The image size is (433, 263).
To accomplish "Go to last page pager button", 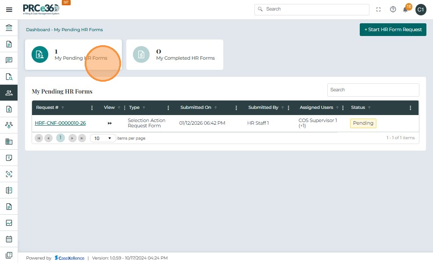I will [x=82, y=138].
